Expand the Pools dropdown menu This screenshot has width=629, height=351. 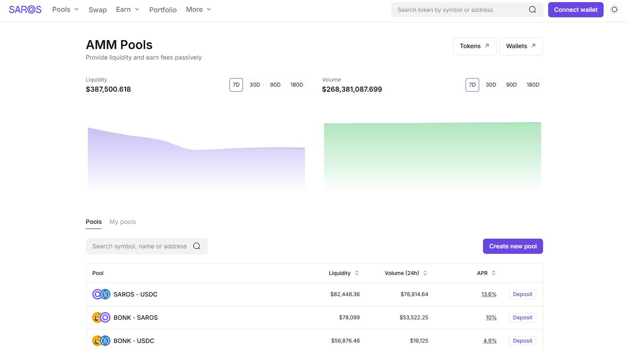click(66, 9)
